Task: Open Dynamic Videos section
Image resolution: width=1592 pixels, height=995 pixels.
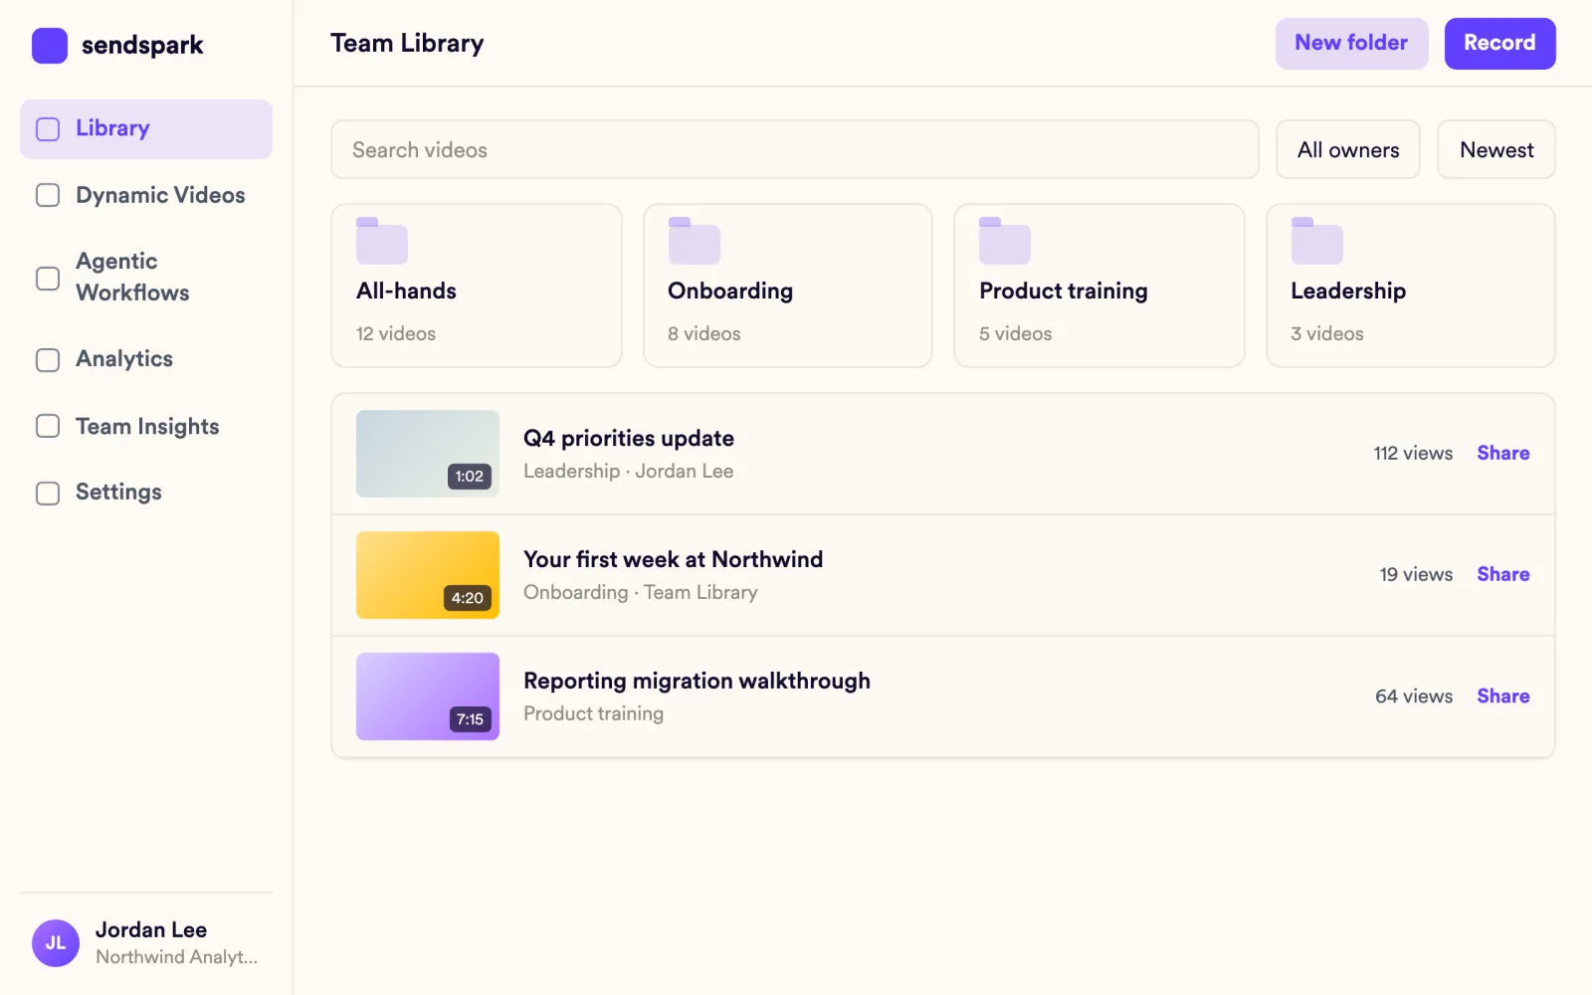Action: [x=146, y=195]
